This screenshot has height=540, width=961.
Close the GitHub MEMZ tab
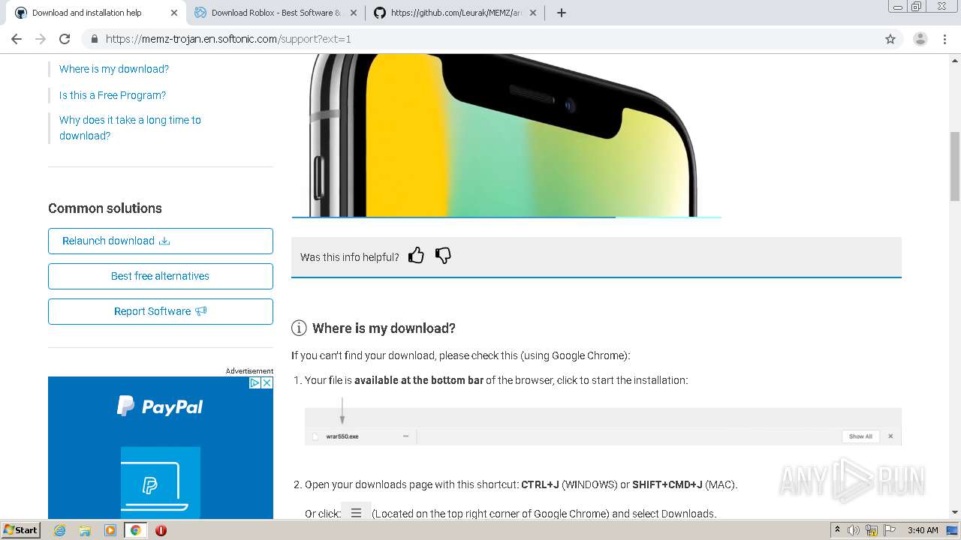(x=533, y=13)
